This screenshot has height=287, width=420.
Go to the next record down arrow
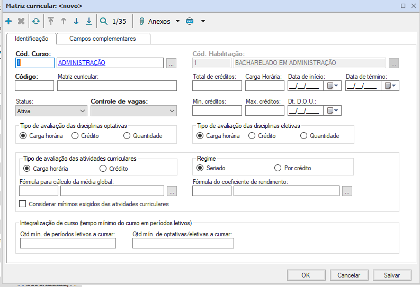(x=76, y=22)
